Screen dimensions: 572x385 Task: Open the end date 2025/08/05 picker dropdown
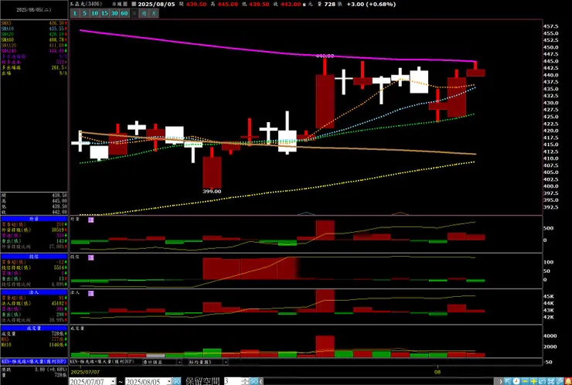[169, 381]
